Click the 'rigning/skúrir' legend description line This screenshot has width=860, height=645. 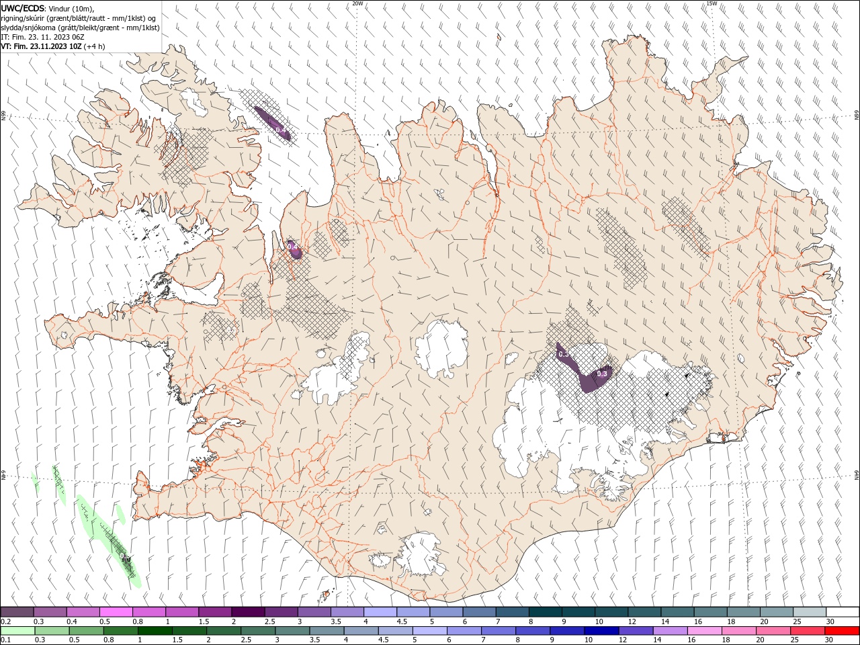pos(79,18)
